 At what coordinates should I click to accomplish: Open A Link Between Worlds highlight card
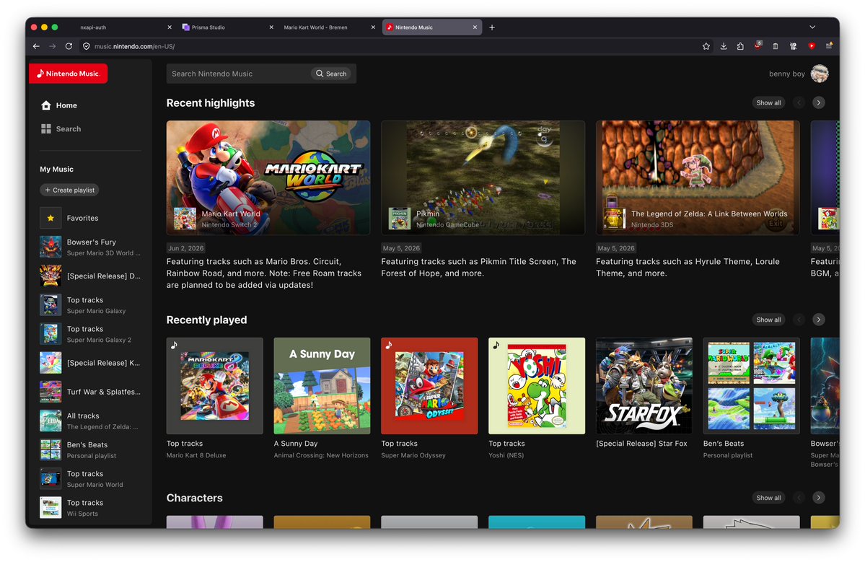(698, 177)
